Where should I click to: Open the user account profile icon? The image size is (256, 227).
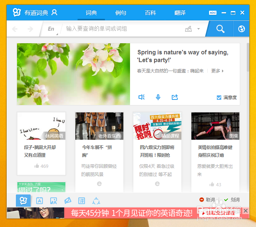coord(54,13)
